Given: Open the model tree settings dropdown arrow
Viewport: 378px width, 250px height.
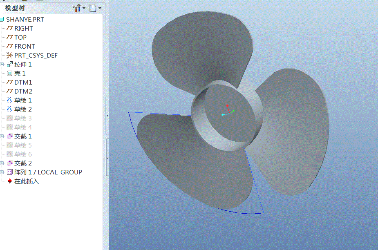Looking at the screenshot, I should click(84, 8).
